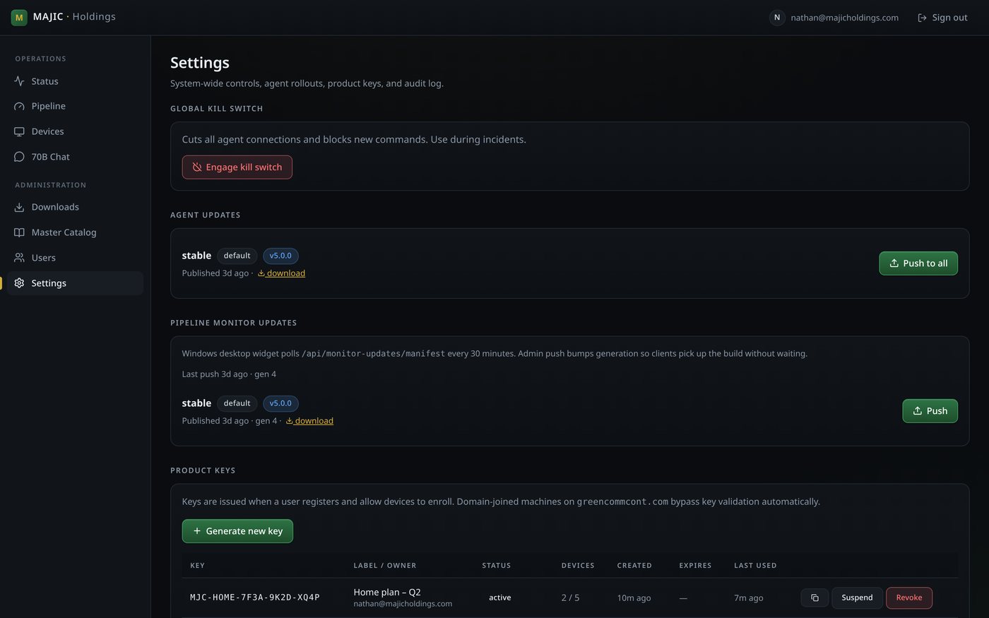Screen dimensions: 989x618
Task: Push agent update to all
Action: (x=918, y=263)
